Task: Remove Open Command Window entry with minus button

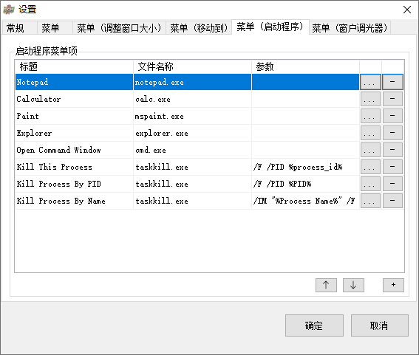Action: click(392, 150)
